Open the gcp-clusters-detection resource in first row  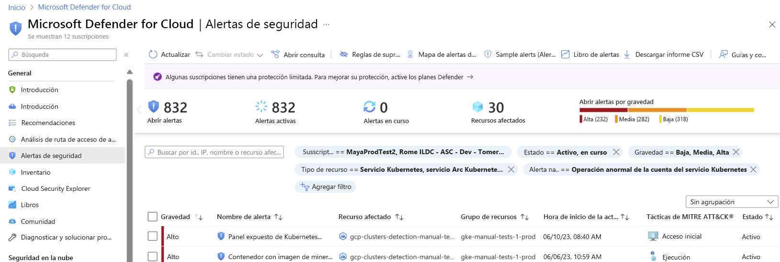[x=402, y=237]
